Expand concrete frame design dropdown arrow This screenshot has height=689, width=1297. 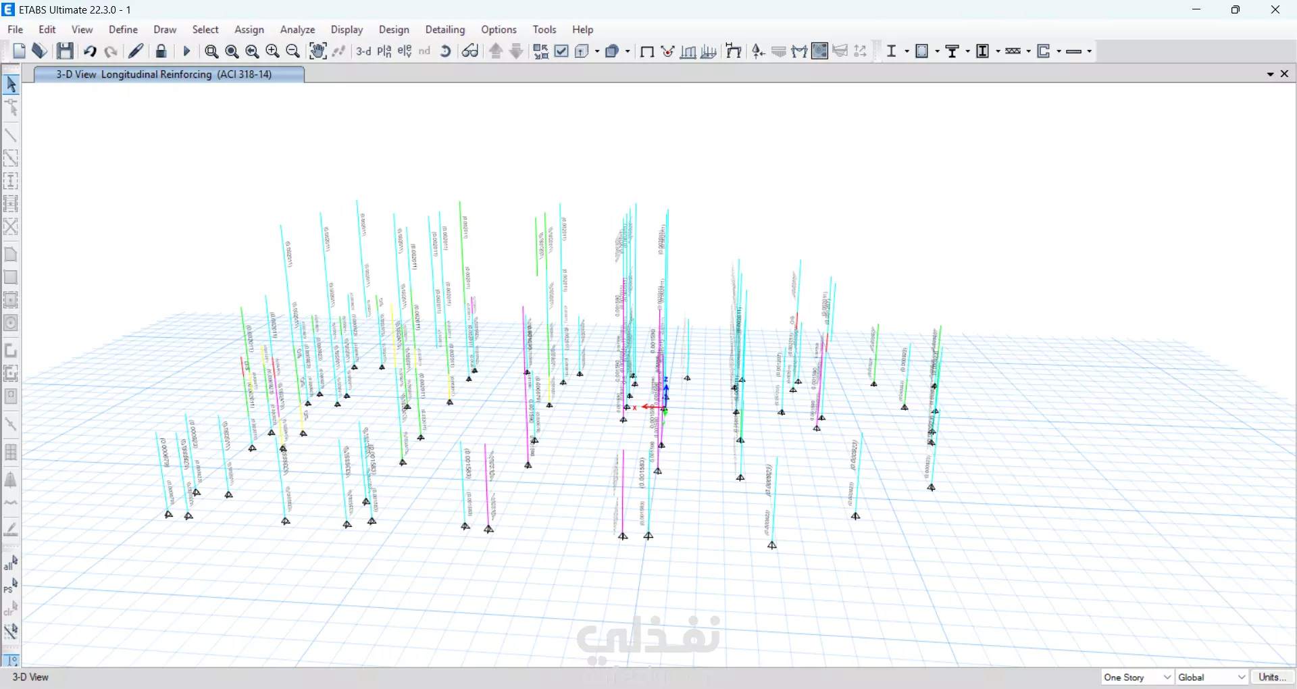pyautogui.click(x=936, y=51)
